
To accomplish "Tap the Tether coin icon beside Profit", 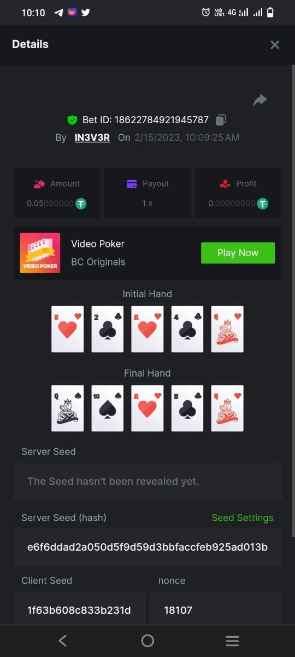I will 263,204.
